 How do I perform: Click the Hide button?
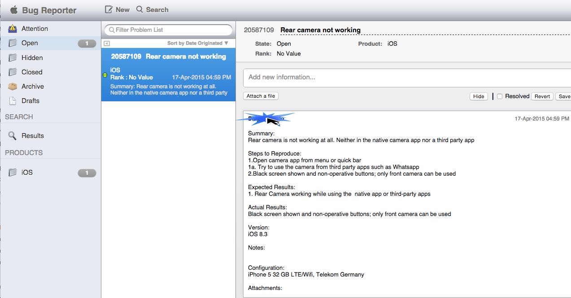pos(479,96)
